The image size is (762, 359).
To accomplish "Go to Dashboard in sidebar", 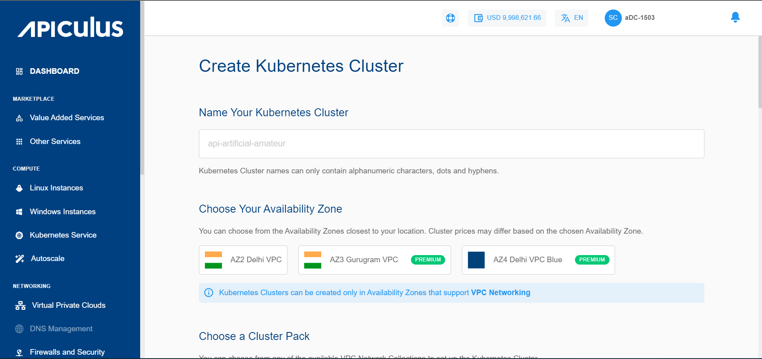I will pos(54,71).
